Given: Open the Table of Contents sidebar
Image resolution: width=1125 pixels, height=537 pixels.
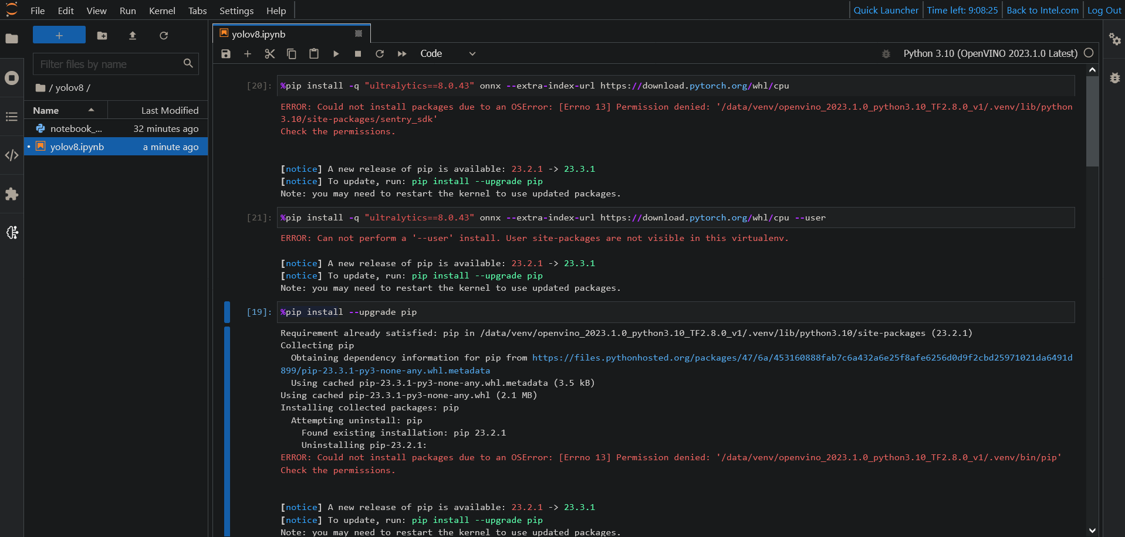Looking at the screenshot, I should click(12, 117).
